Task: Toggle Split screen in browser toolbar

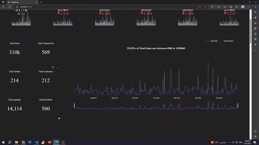Action: tap(219, 7)
